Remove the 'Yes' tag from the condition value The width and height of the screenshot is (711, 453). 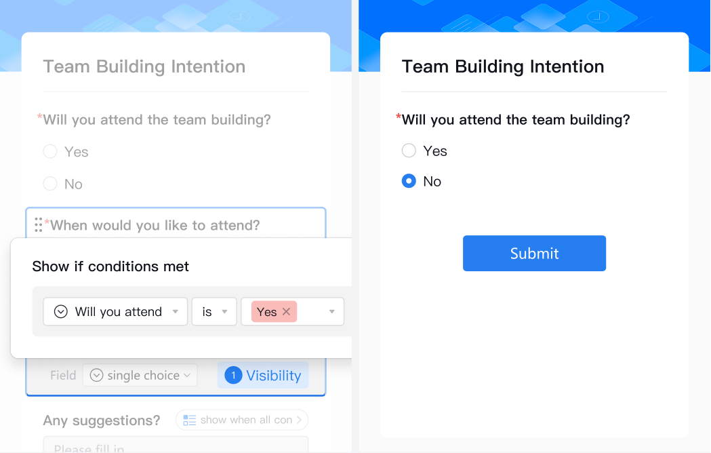click(286, 311)
